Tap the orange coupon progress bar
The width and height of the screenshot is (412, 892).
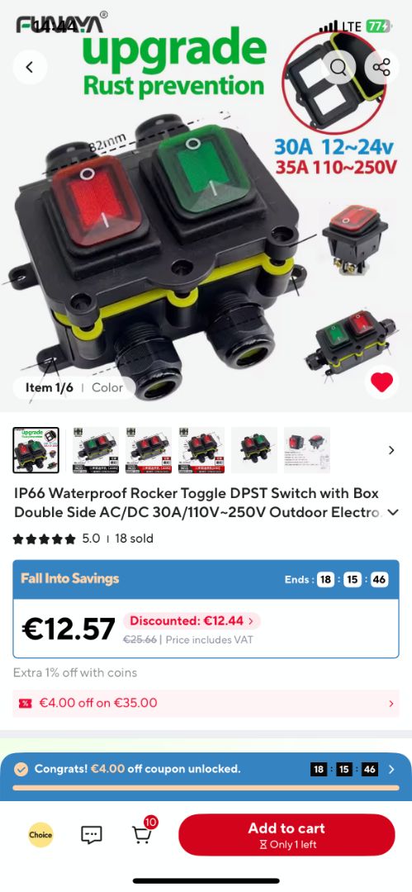206,788
